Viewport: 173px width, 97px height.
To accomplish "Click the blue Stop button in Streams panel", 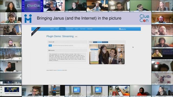I will coord(50,46).
